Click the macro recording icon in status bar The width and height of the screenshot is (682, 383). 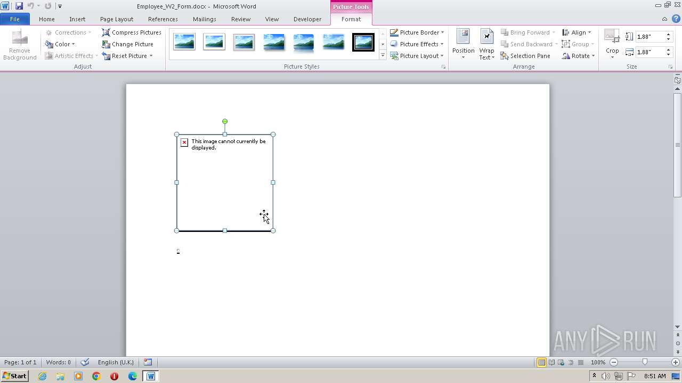coord(148,362)
